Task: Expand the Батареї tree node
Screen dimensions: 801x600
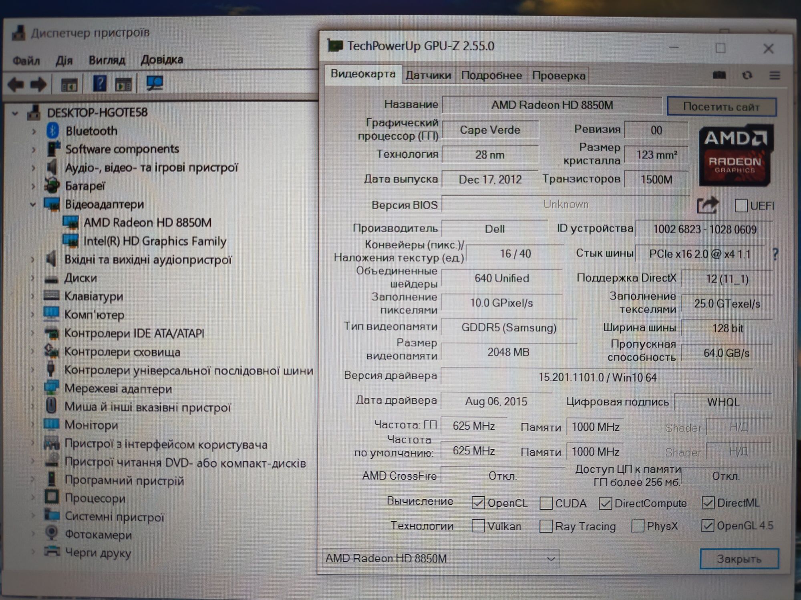Action: coord(33,186)
